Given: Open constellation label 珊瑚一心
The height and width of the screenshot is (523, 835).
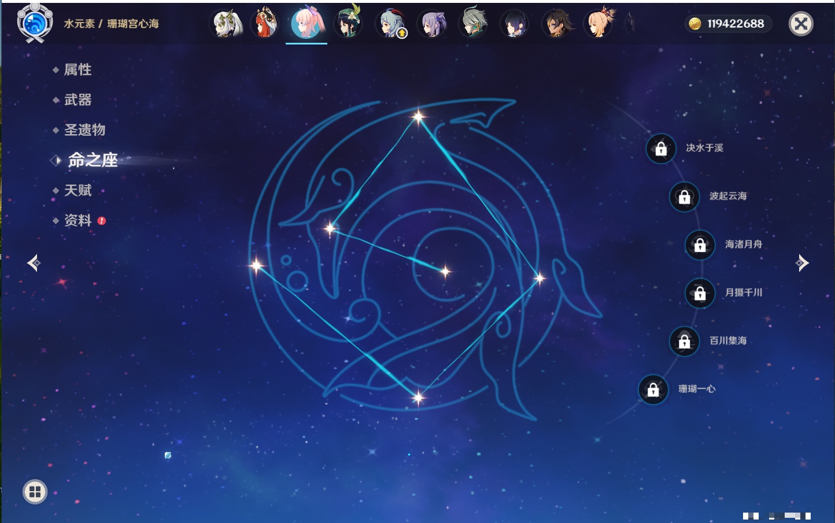Looking at the screenshot, I should tap(697, 389).
